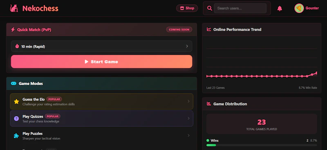Viewport: 327px width, 150px height.
Task: Open Play Quizzes mode
Action: 101,119
